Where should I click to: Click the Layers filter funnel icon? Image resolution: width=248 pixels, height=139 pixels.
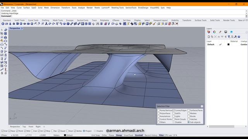point(229,37)
